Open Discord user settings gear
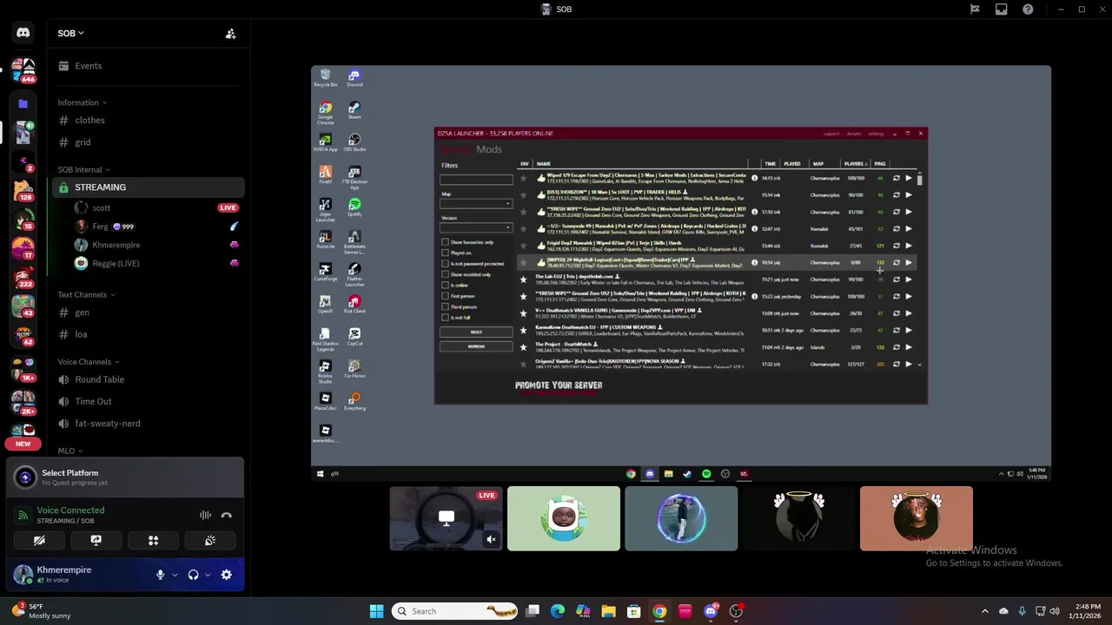This screenshot has width=1112, height=625. pos(227,575)
